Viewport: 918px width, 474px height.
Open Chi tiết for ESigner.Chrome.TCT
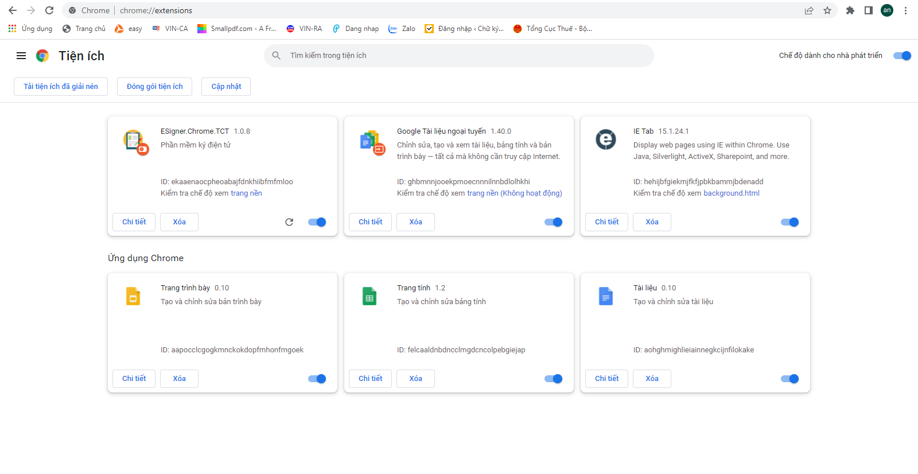(x=134, y=222)
